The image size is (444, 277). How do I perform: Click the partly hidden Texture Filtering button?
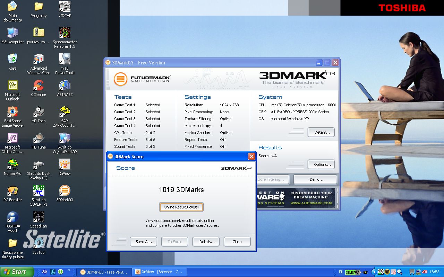click(273, 179)
